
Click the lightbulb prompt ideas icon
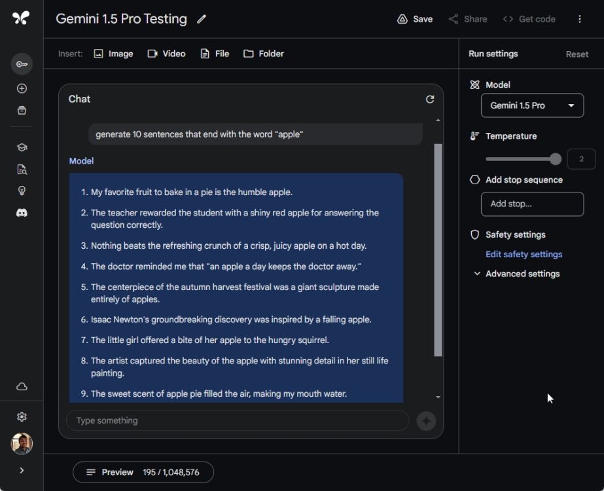[x=22, y=190]
